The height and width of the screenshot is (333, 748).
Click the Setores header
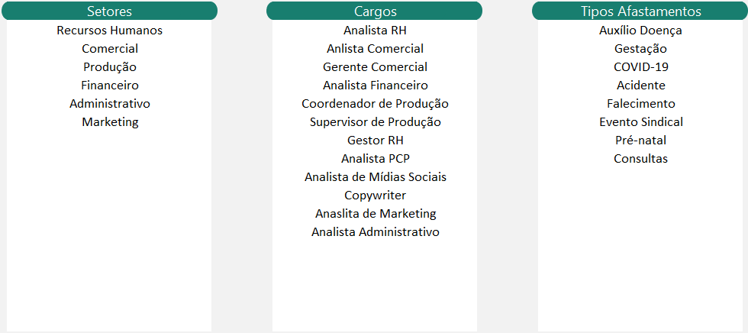coord(109,11)
